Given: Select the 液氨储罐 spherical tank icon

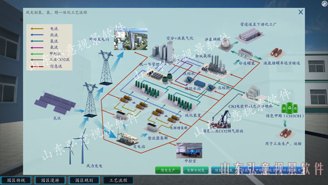Looking at the screenshot, I should (x=225, y=43).
